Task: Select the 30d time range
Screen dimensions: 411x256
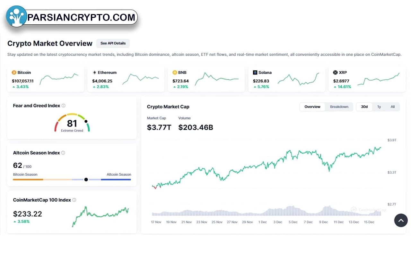Action: pos(364,107)
